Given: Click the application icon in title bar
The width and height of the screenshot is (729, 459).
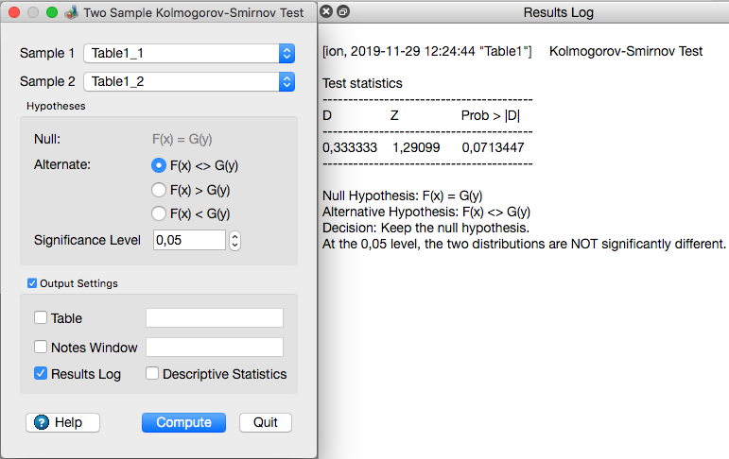Looking at the screenshot, I should point(71,13).
